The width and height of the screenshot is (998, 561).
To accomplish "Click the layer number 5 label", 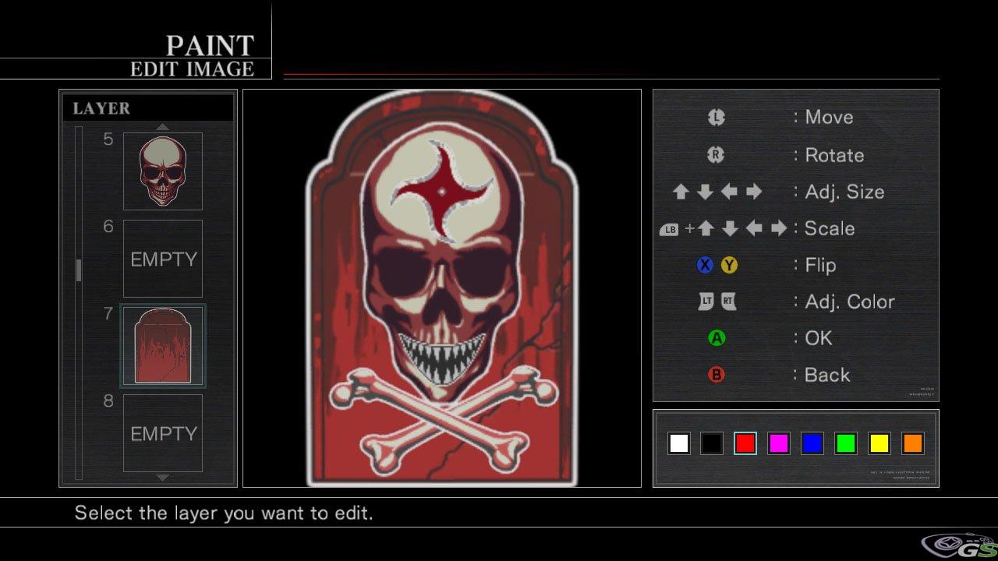I will pyautogui.click(x=108, y=139).
